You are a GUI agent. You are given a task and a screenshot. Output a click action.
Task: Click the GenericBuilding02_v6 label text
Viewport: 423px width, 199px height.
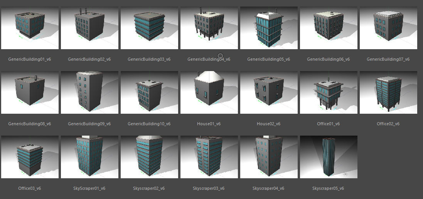click(x=89, y=59)
